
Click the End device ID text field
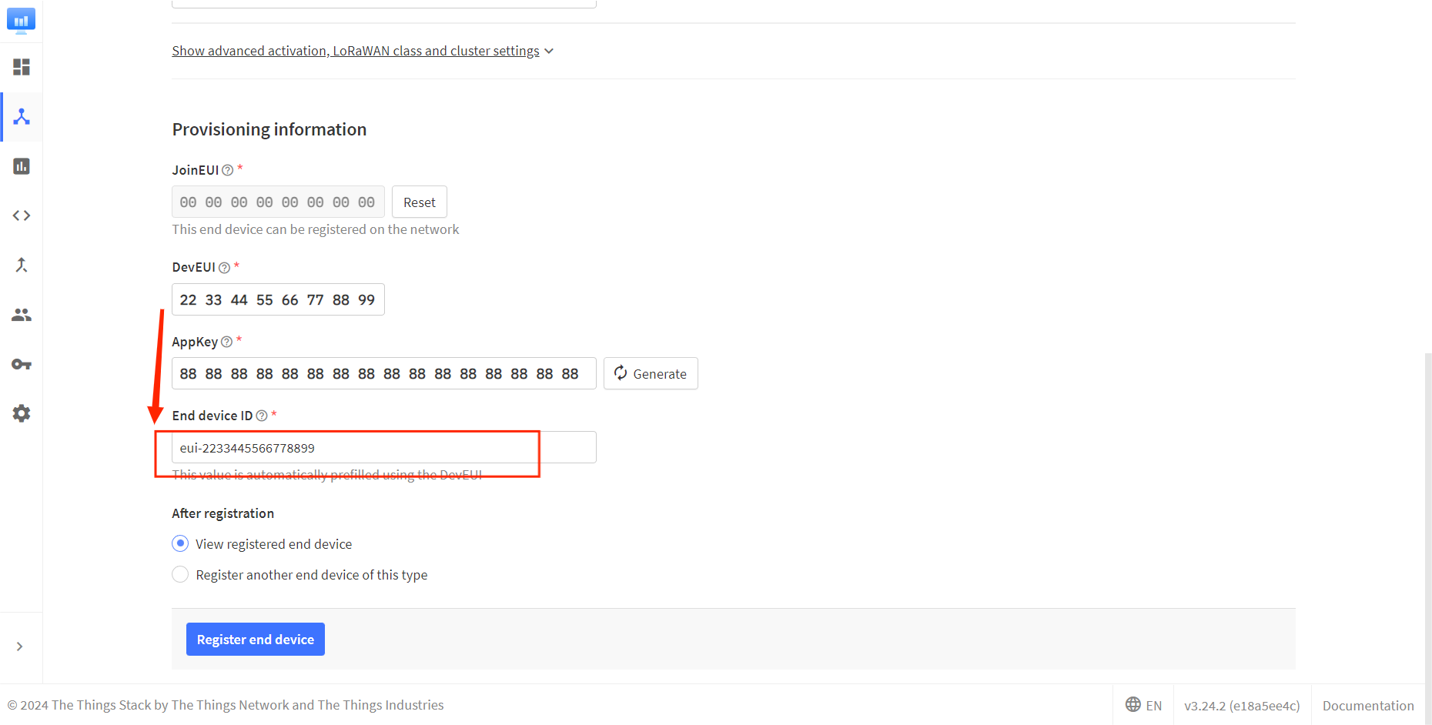(383, 448)
